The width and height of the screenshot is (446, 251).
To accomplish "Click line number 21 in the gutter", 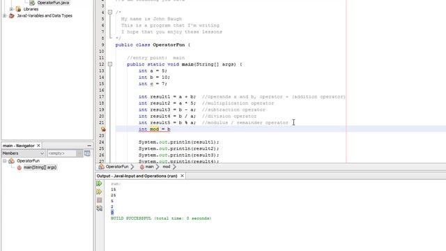I will [x=102, y=123].
